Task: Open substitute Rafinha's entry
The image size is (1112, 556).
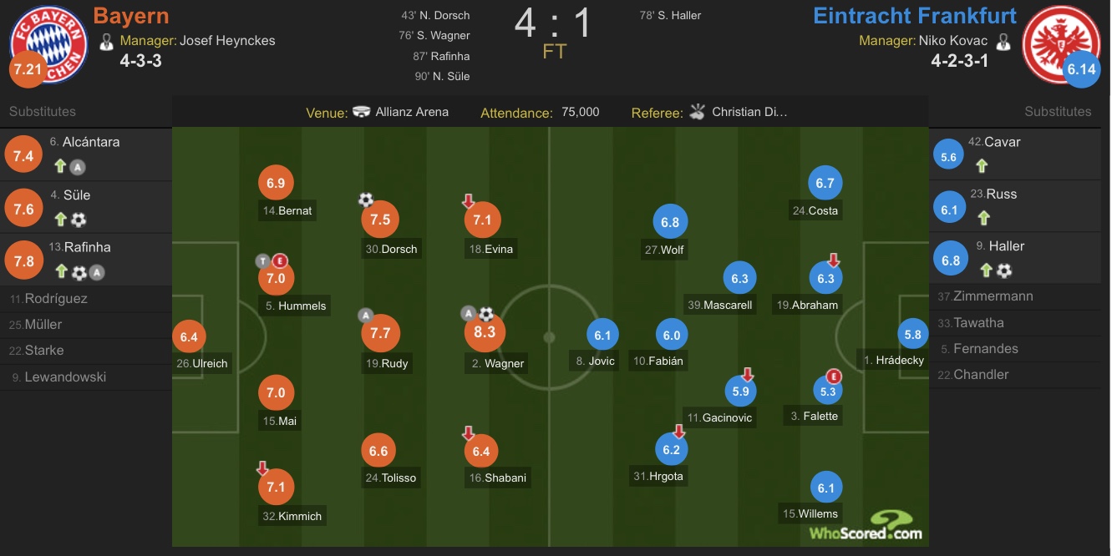Action: coord(85,260)
